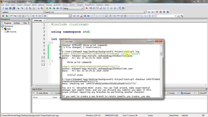Click the doxygen block comment icon
The width and height of the screenshot is (208, 117).
point(11,16)
